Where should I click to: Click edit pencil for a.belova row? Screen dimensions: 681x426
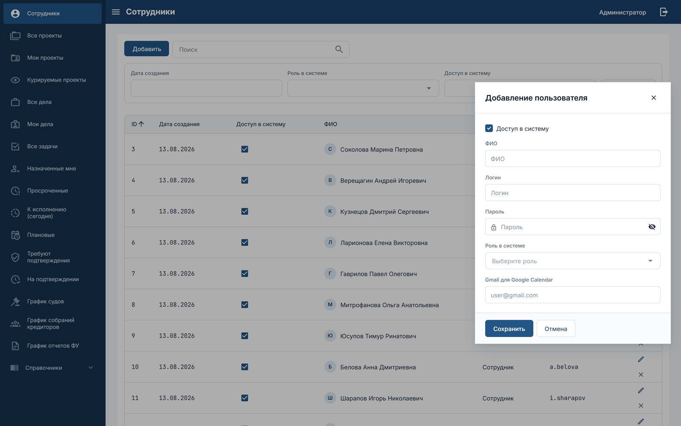[x=641, y=359]
